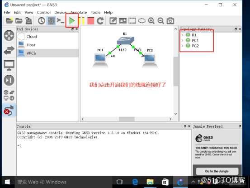Click the Open project folder icon

tap(19, 21)
